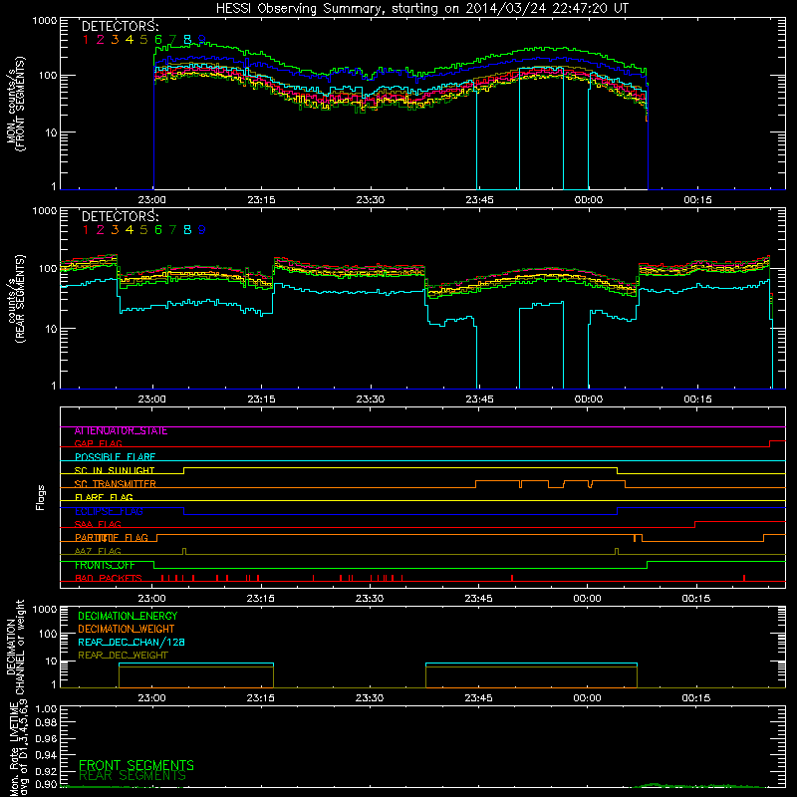The height and width of the screenshot is (797, 797).
Task: Click the GAP_FLAG label
Action: click(98, 444)
